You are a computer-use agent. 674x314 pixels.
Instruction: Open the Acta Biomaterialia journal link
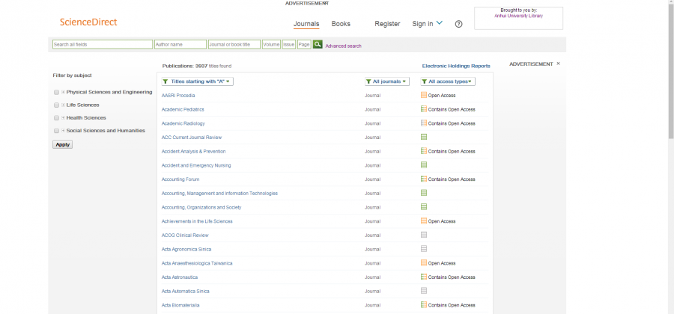click(180, 305)
